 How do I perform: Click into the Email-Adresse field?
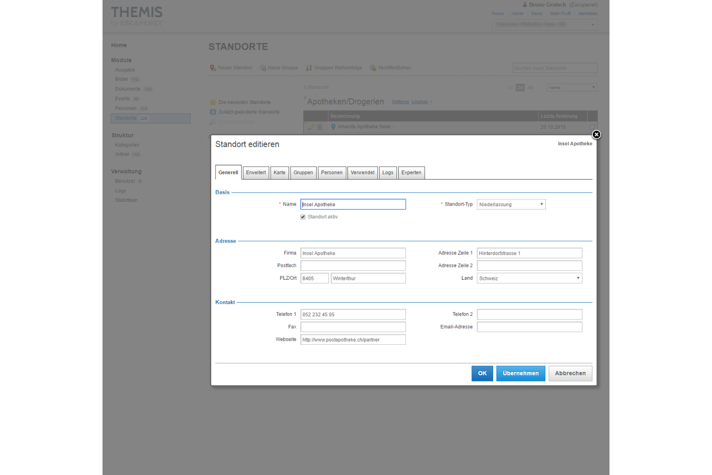tap(529, 327)
